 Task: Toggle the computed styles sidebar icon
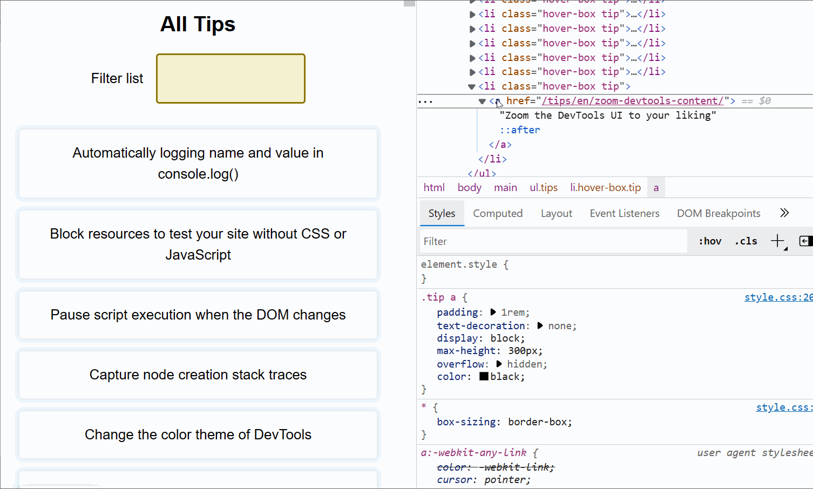click(x=805, y=241)
